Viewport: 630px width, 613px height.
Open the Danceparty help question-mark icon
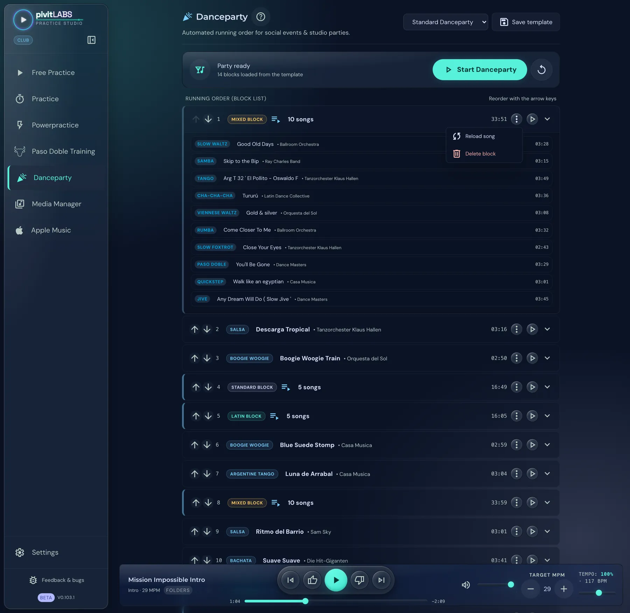coord(261,16)
